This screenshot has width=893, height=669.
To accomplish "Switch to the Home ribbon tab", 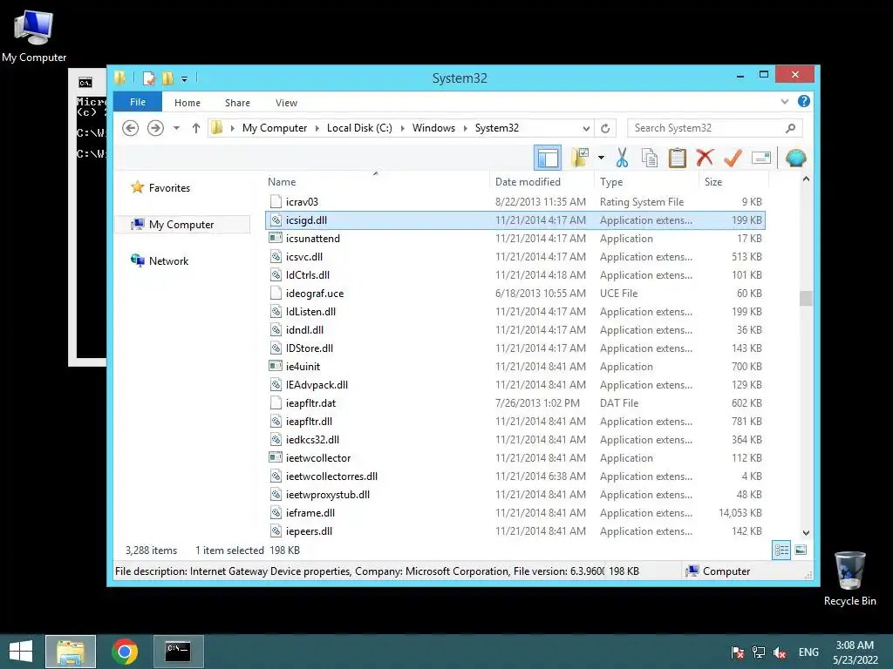I will (187, 103).
